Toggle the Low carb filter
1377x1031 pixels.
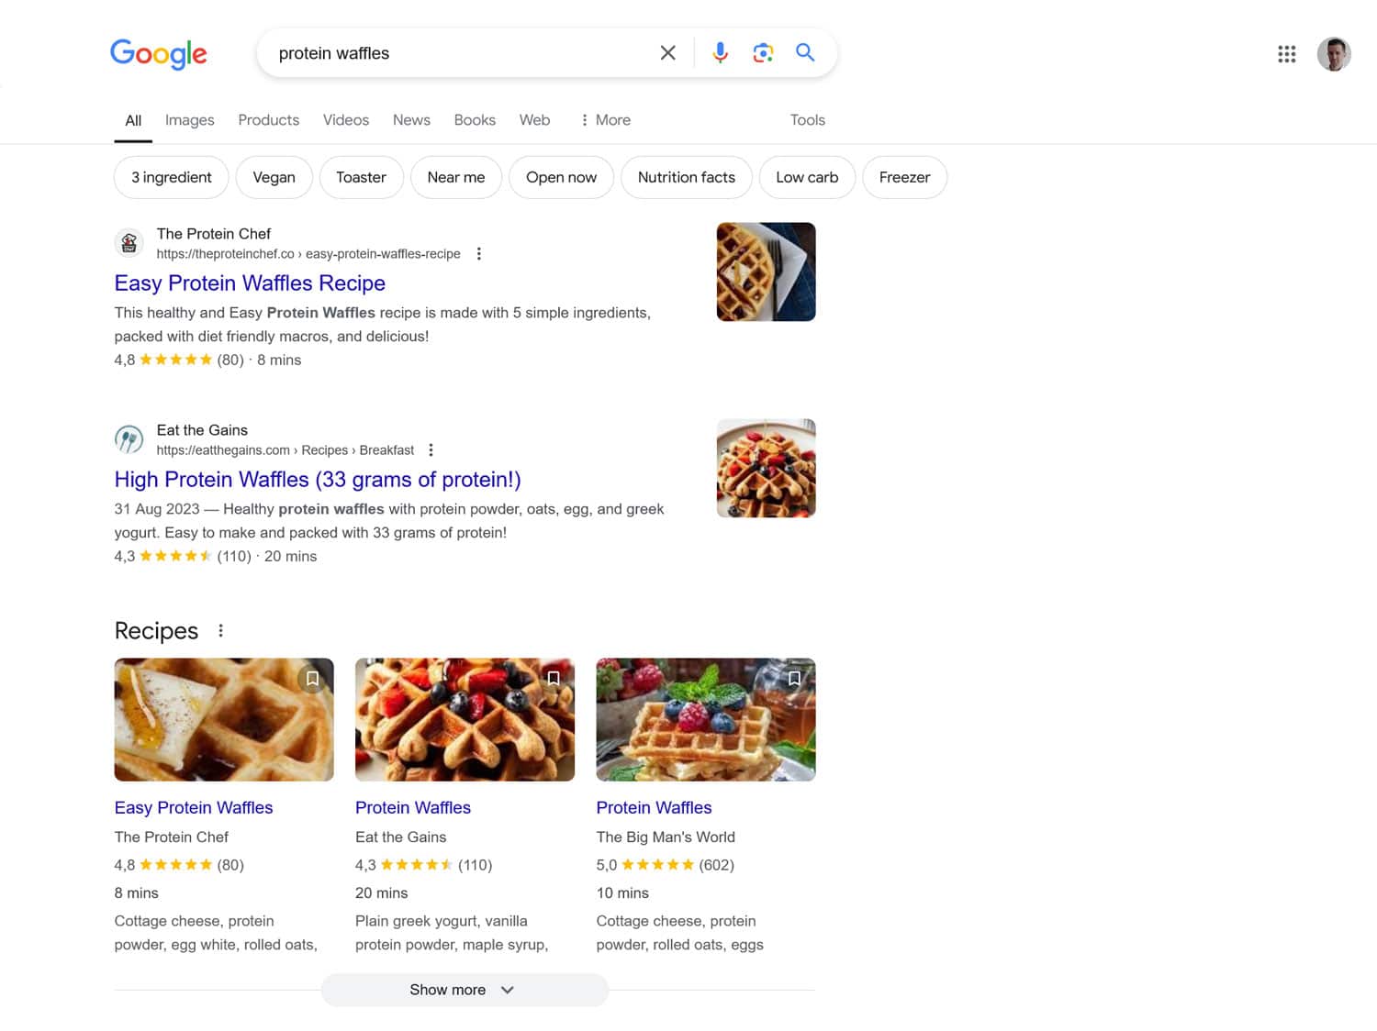[x=806, y=177]
